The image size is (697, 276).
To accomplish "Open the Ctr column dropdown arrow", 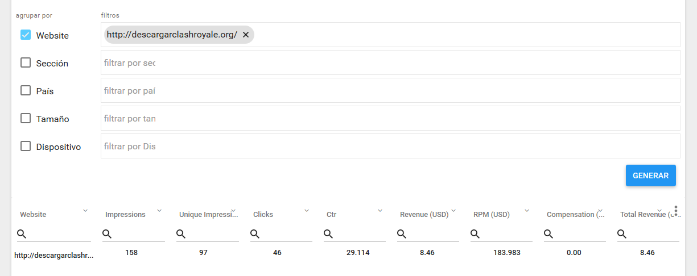I will pos(380,211).
